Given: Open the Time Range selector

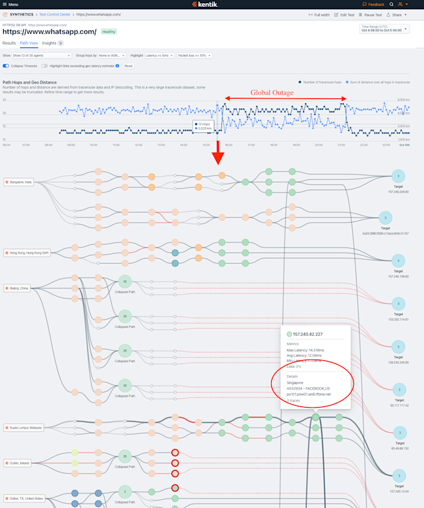Looking at the screenshot, I should tap(384, 29).
